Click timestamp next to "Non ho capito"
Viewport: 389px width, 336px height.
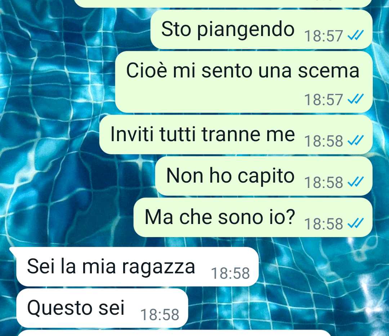coord(323,183)
